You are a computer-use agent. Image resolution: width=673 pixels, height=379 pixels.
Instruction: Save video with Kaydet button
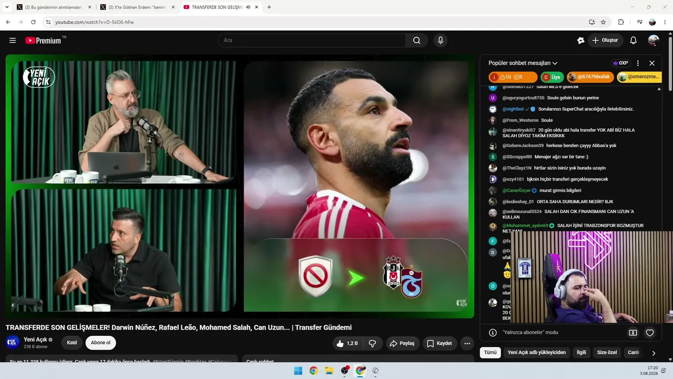(440, 343)
